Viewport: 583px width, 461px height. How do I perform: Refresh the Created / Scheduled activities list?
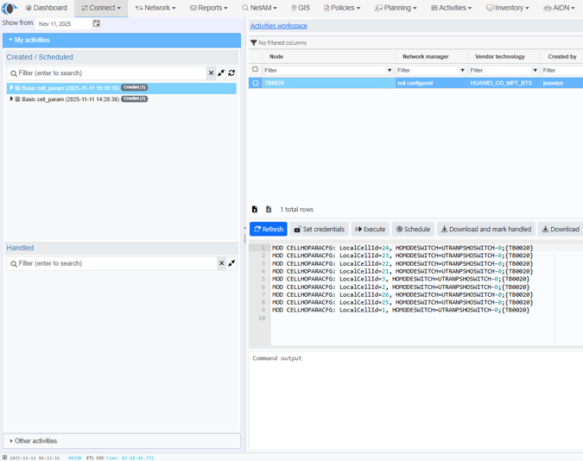[231, 73]
